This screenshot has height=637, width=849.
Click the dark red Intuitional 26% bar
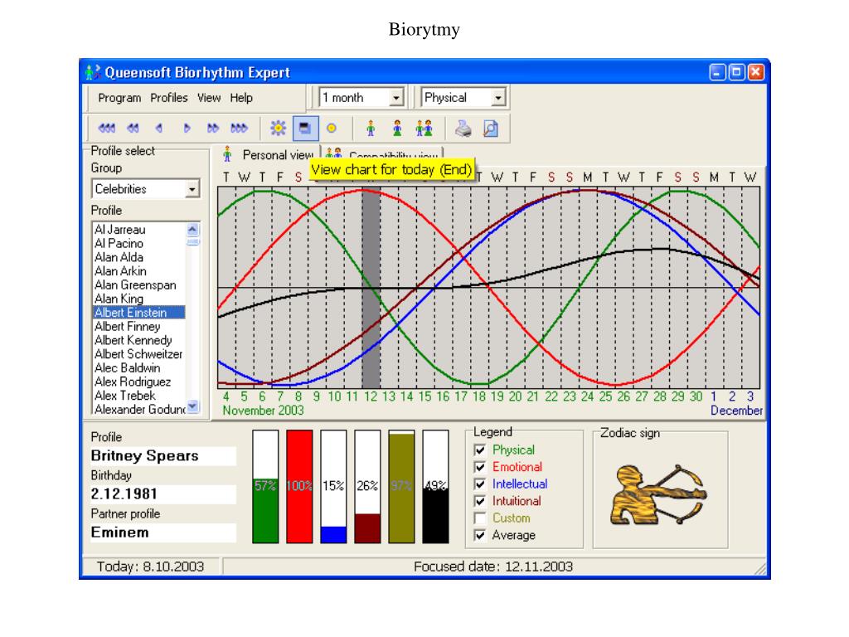pyautogui.click(x=367, y=486)
